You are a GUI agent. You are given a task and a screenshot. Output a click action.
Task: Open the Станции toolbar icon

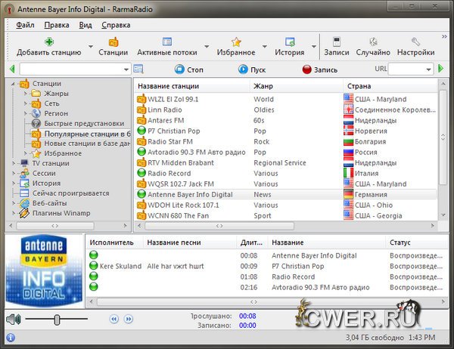pos(113,42)
